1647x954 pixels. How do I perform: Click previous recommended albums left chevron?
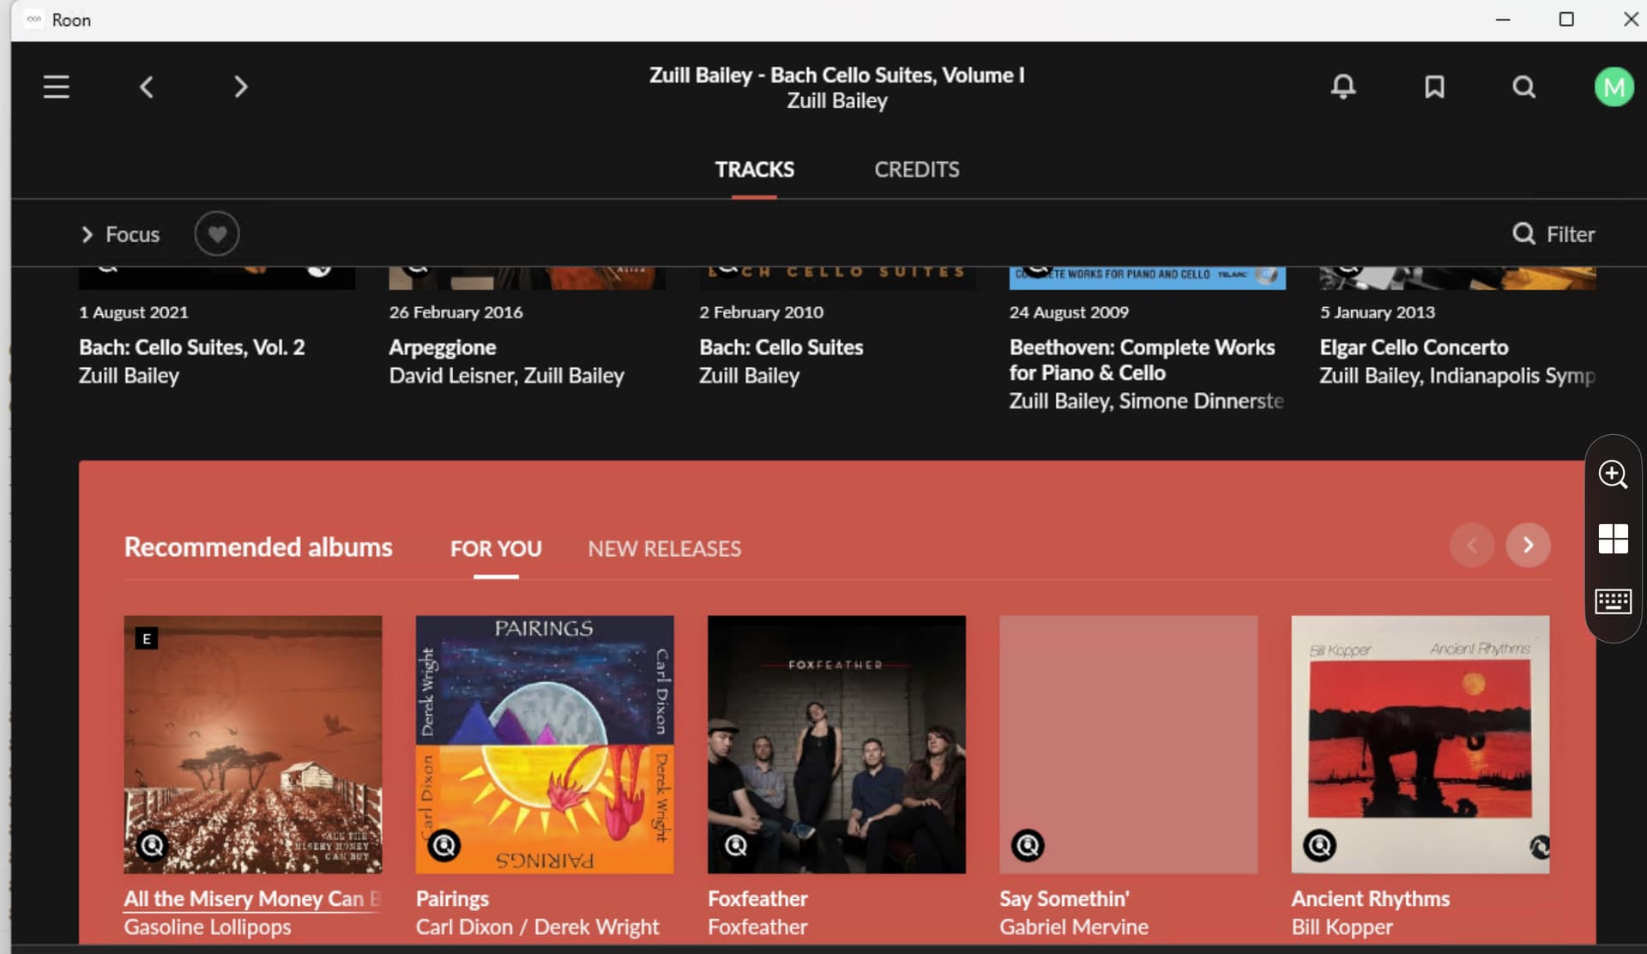(x=1472, y=545)
